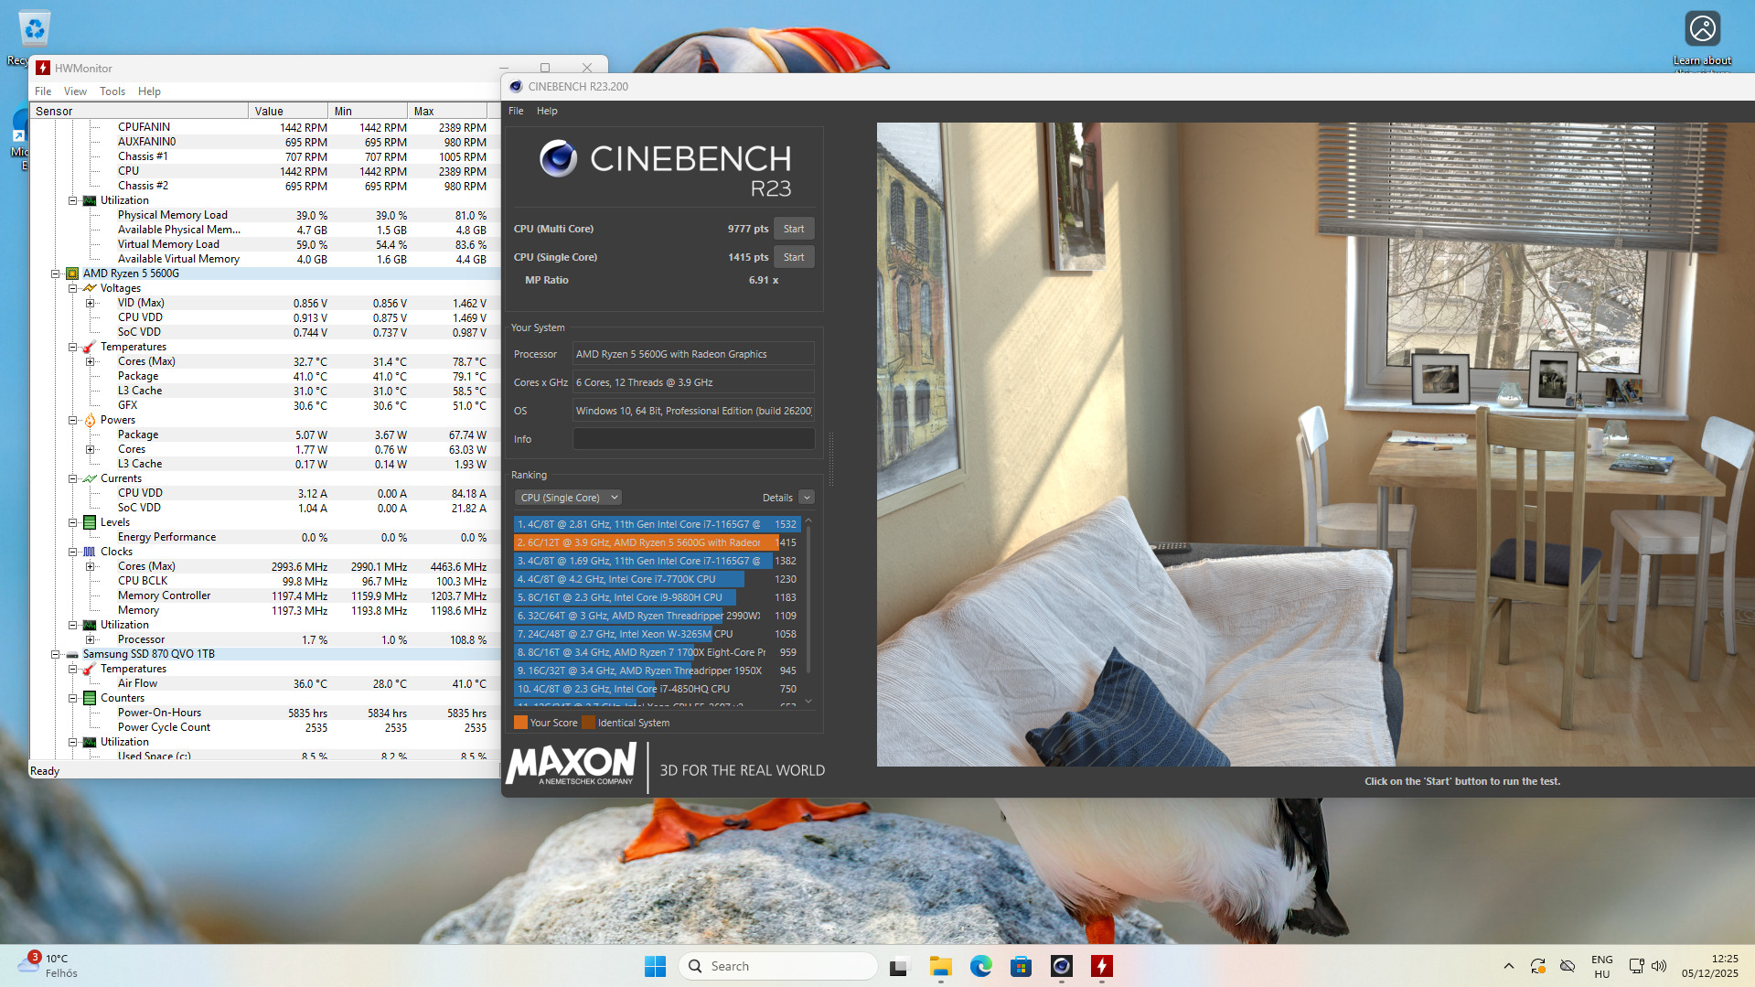Collapse the Samsung SSD 870 QVO node
The width and height of the screenshot is (1755, 987).
(x=56, y=654)
